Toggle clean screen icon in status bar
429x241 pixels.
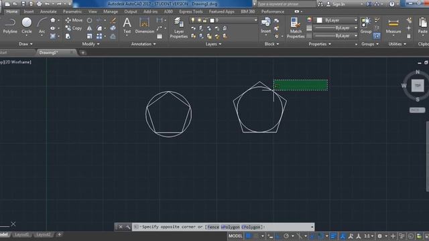click(x=426, y=236)
